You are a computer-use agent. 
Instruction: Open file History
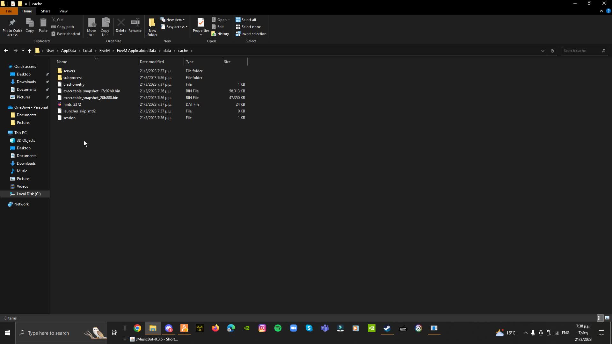[x=220, y=34]
